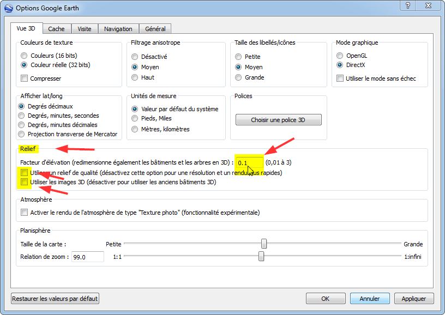Click the Planisphère section label

[35, 231]
